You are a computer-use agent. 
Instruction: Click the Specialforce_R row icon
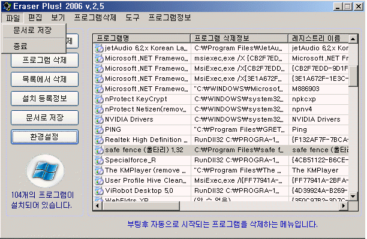click(x=99, y=161)
